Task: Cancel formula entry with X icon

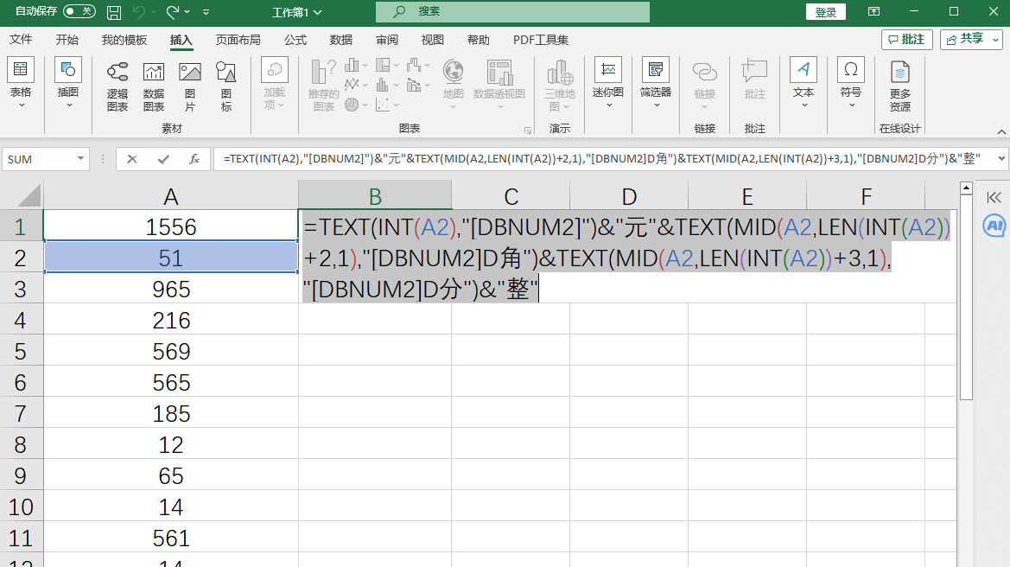Action: (x=132, y=159)
